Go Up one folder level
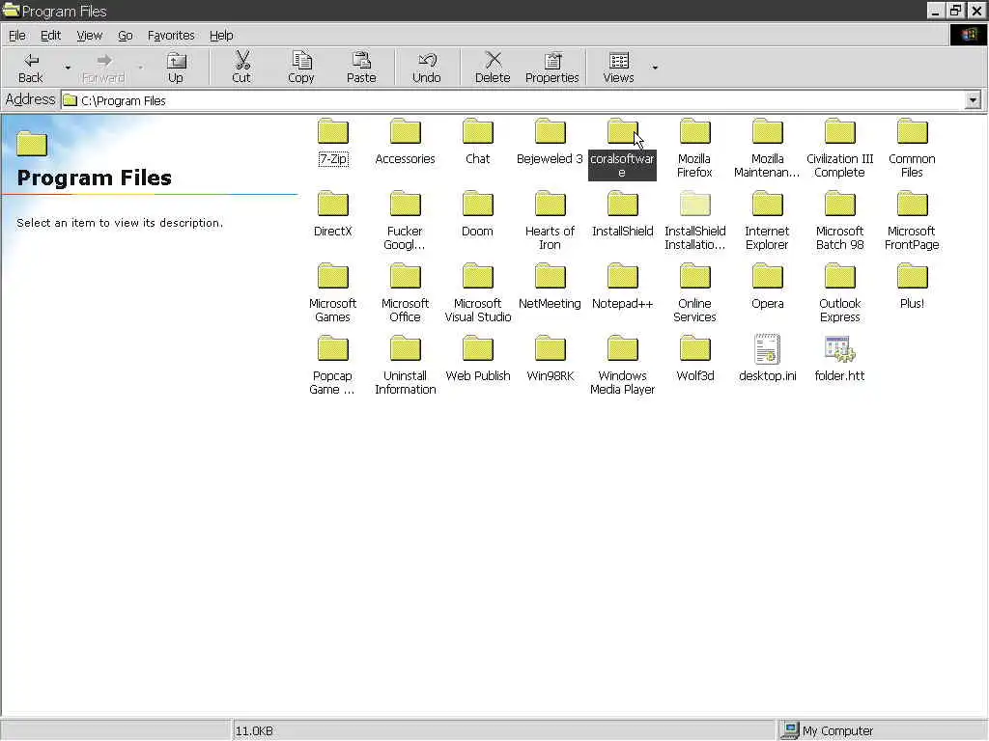The height and width of the screenshot is (741, 989). tap(176, 68)
